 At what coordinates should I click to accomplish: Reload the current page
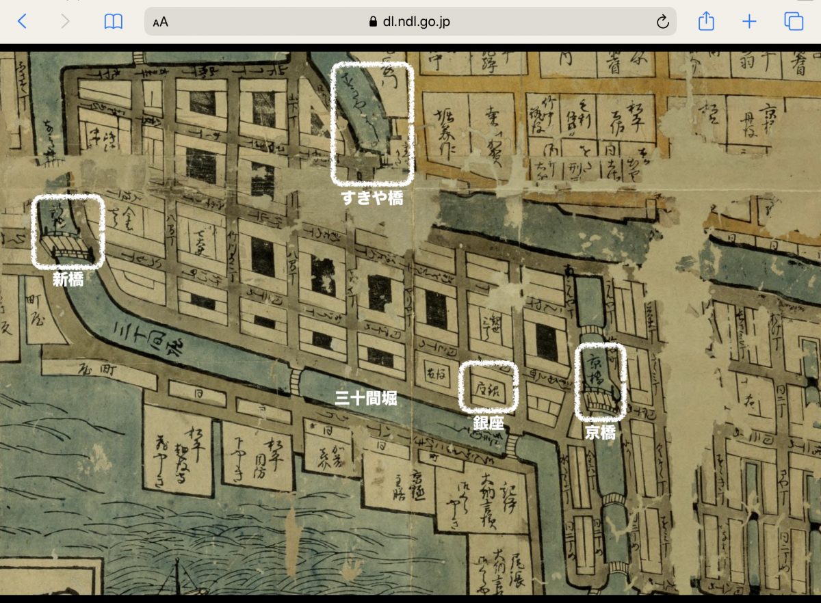[662, 22]
